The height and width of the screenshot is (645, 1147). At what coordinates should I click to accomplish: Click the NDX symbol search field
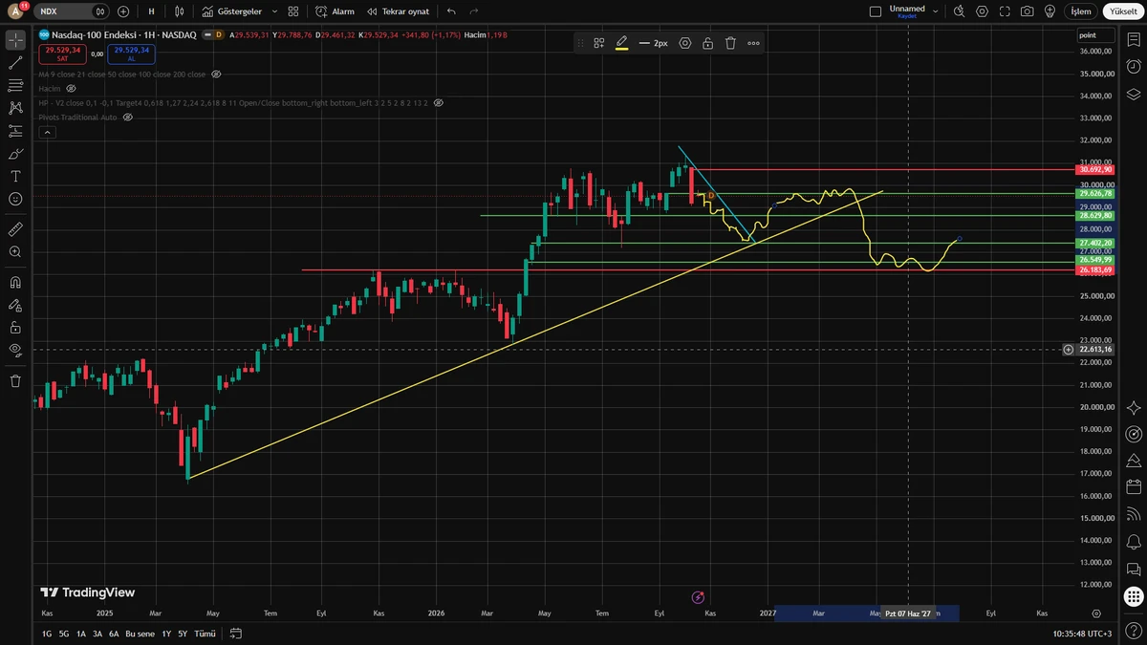point(74,11)
